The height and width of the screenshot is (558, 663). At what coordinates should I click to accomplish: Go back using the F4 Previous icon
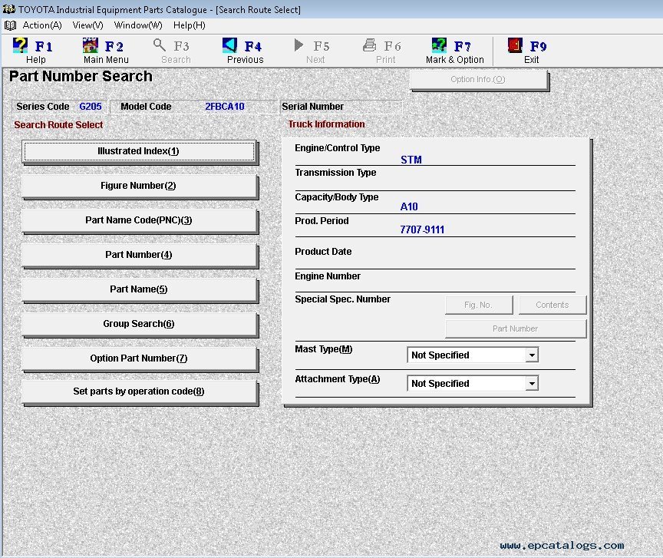(x=229, y=45)
